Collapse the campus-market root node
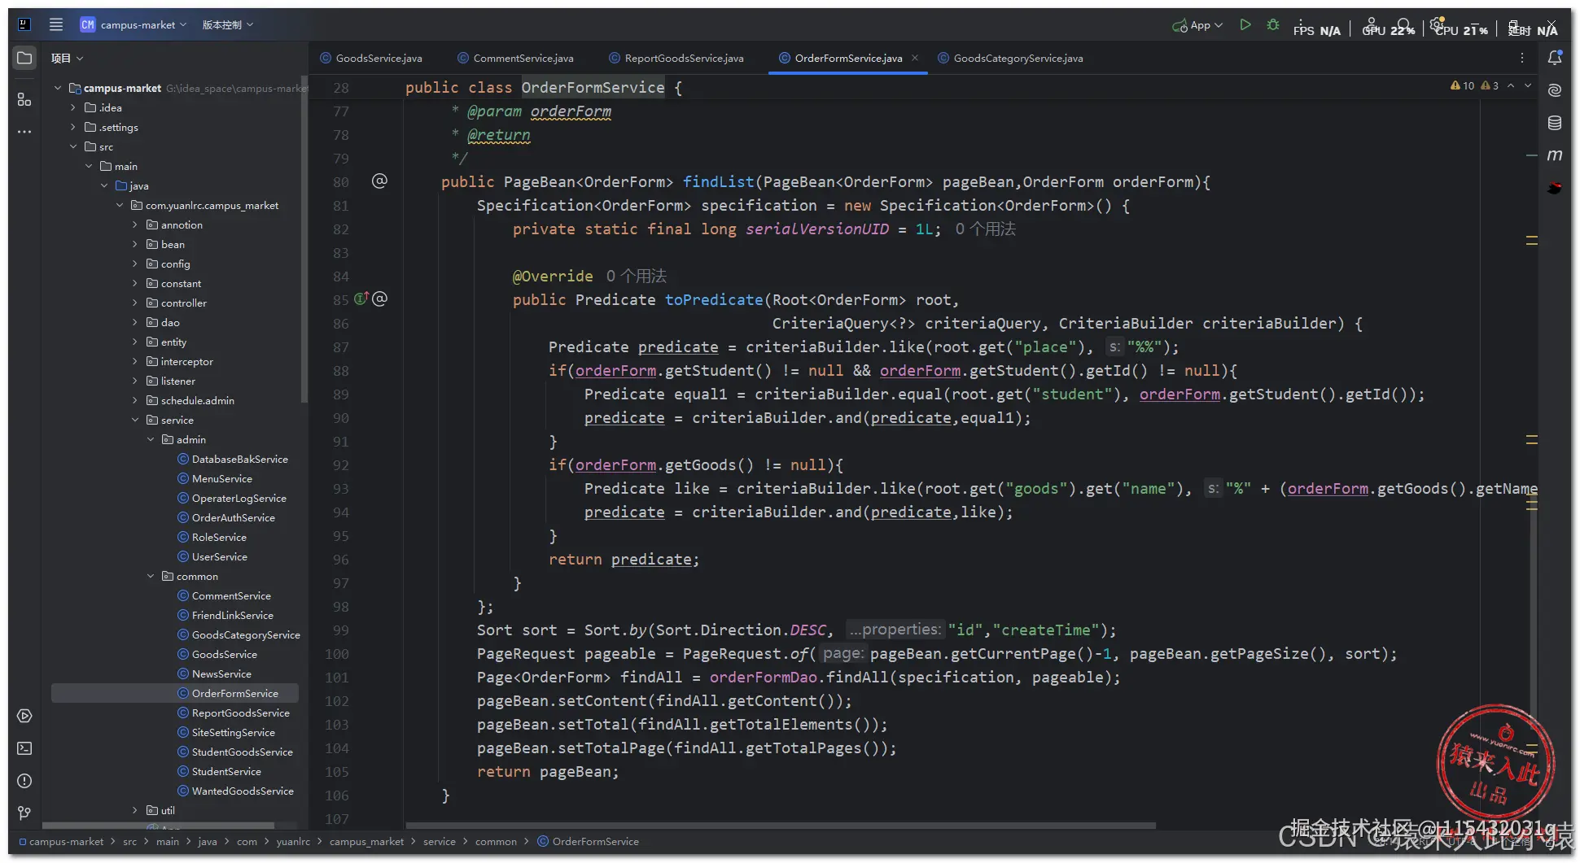Image resolution: width=1580 pixels, height=863 pixels. pyautogui.click(x=58, y=88)
